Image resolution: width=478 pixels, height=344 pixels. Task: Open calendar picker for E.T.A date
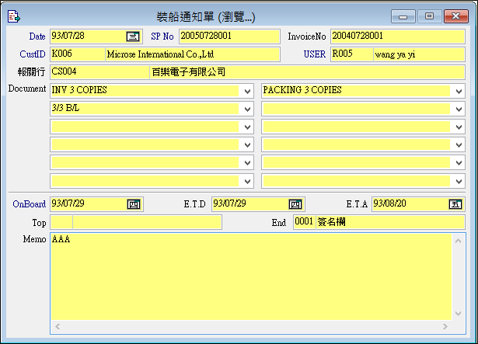(x=456, y=204)
